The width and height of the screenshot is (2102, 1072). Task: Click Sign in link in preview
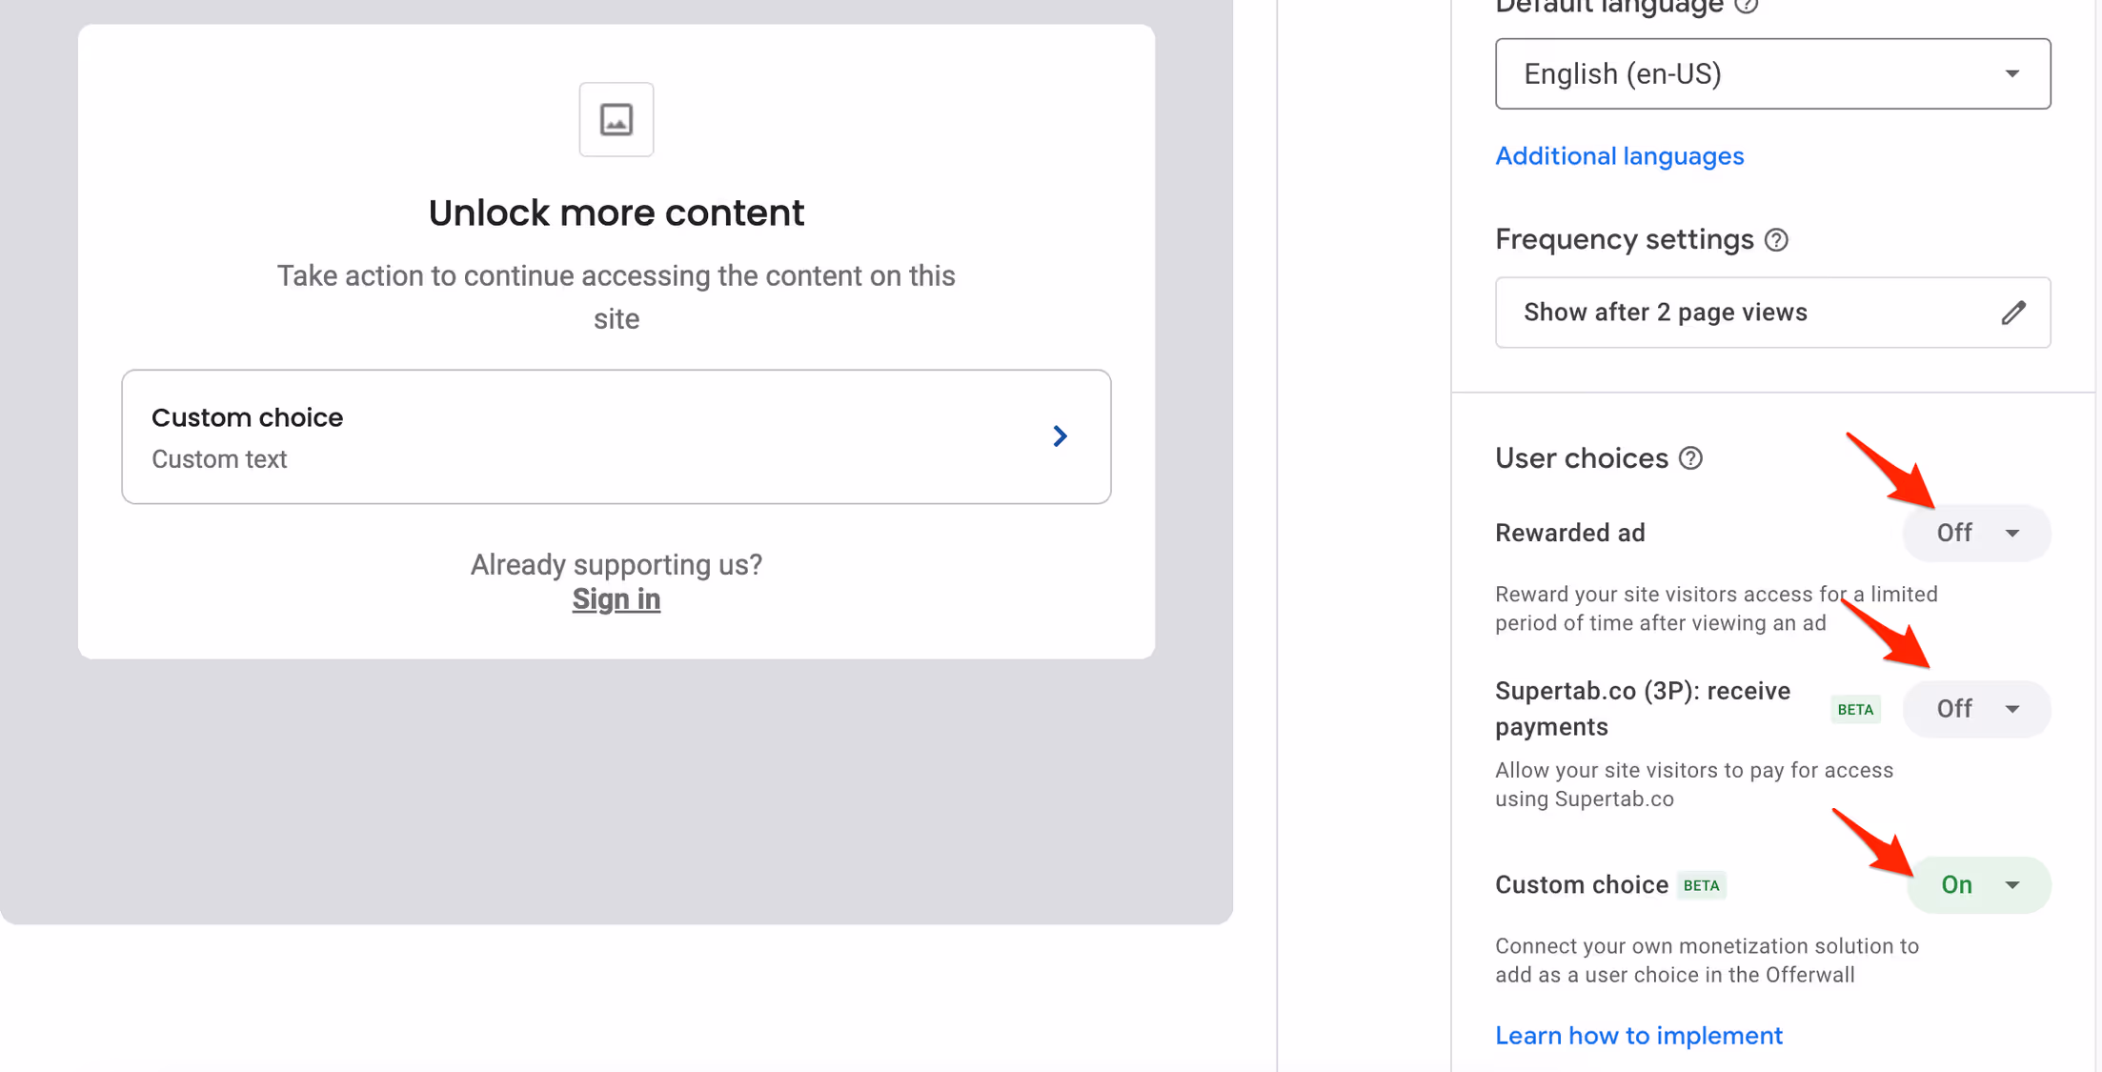coord(616,599)
